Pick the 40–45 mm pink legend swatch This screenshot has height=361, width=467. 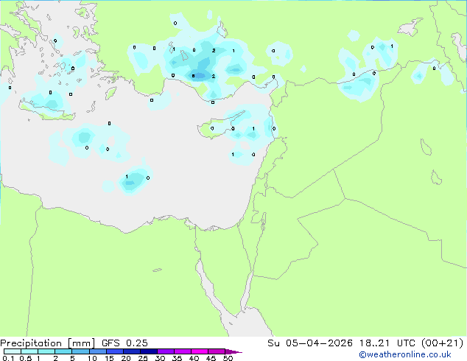(x=200, y=351)
